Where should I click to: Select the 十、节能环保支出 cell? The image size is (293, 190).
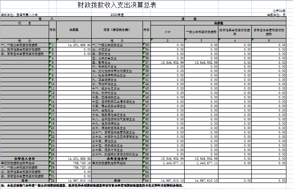pyautogui.click(x=117, y=84)
